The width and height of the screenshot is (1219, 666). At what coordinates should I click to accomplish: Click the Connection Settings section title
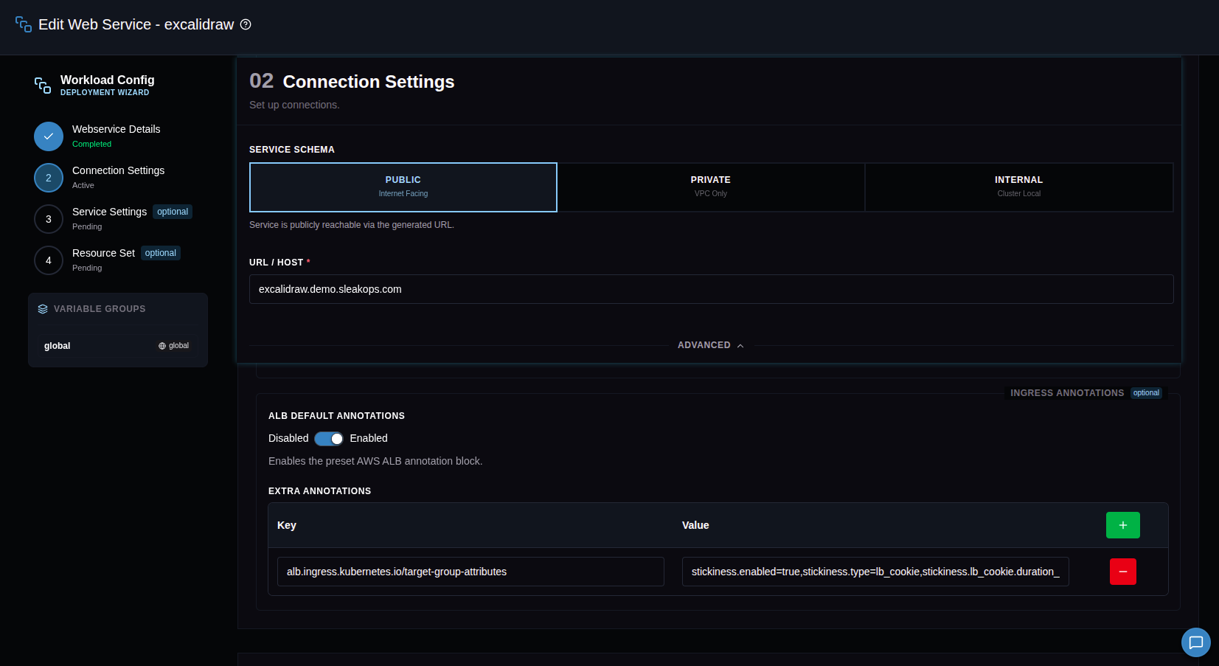369,82
